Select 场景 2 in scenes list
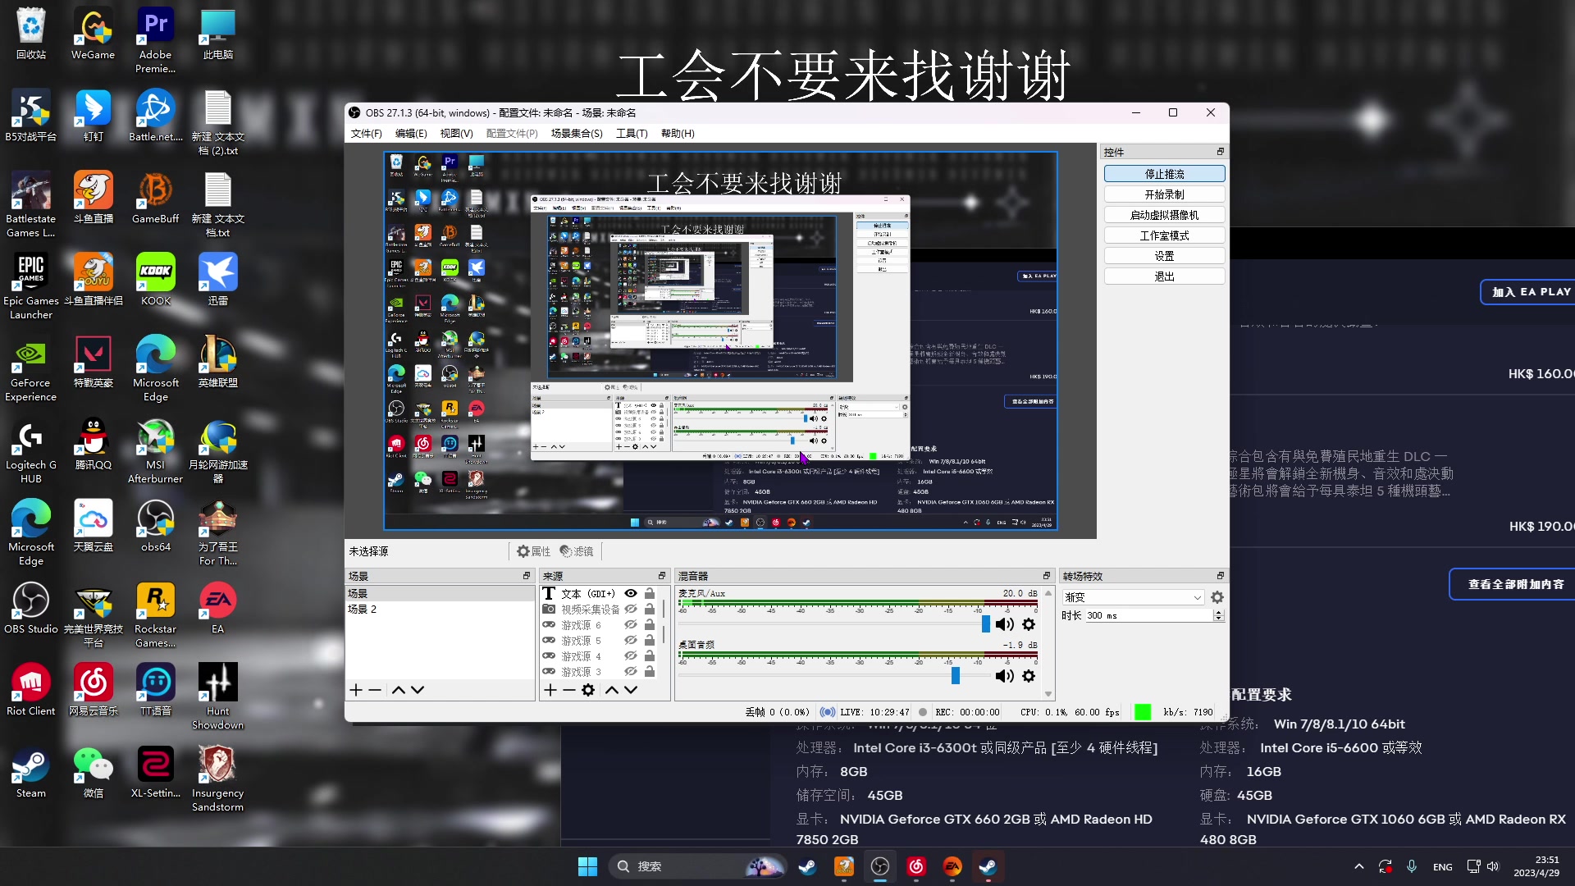The height and width of the screenshot is (886, 1575). click(x=440, y=609)
